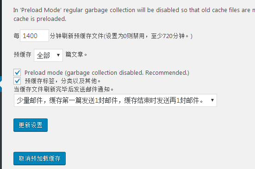Click the blue active menu pointer on sidebar
The image size is (255, 169).
click(1, 84)
